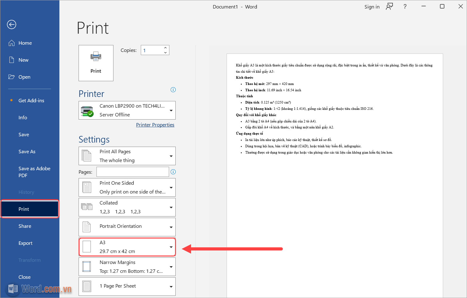
Task: Expand the A3 paper size dropdown
Action: [127, 247]
